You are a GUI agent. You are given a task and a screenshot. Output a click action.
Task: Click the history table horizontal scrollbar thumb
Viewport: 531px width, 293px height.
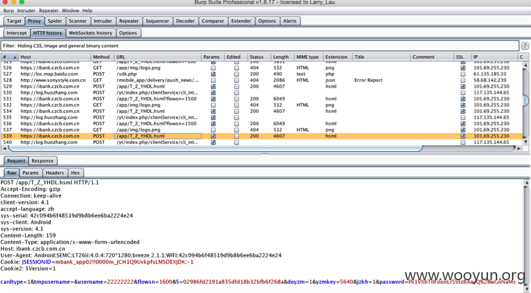pyautogui.click(x=215, y=148)
